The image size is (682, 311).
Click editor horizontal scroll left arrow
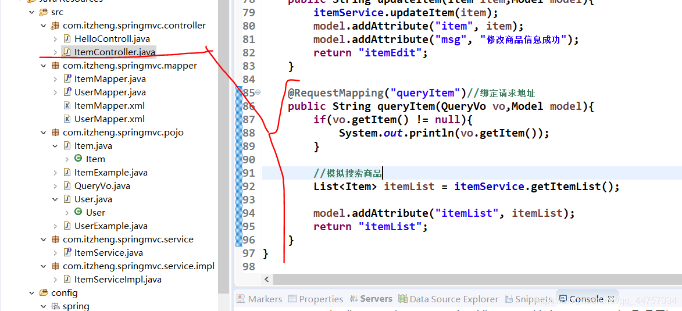pos(267,280)
